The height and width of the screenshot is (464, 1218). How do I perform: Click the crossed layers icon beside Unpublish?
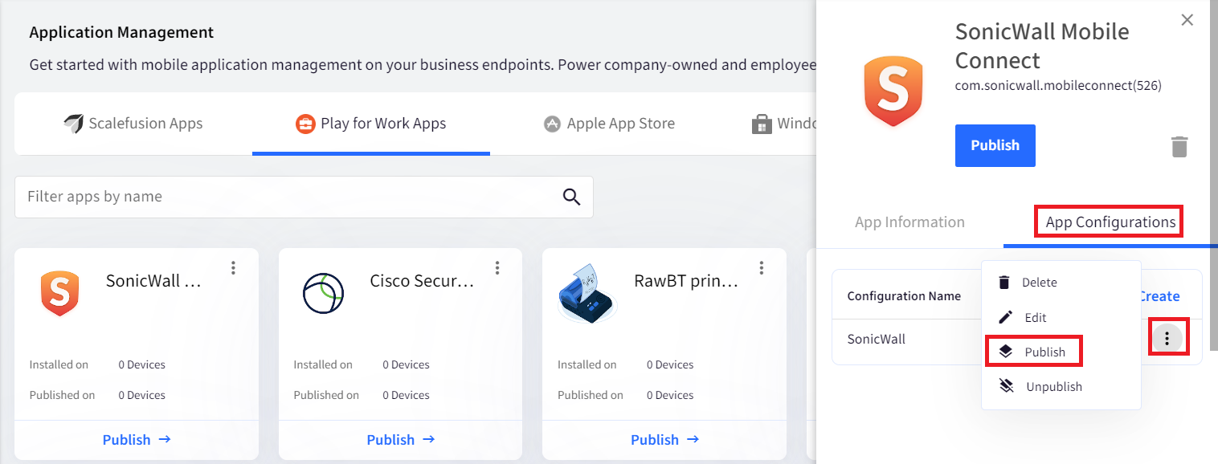pyautogui.click(x=1005, y=386)
